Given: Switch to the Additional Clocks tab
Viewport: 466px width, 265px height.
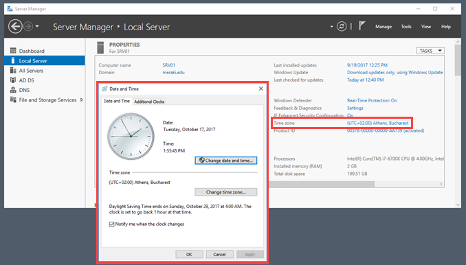Looking at the screenshot, I should [x=149, y=102].
